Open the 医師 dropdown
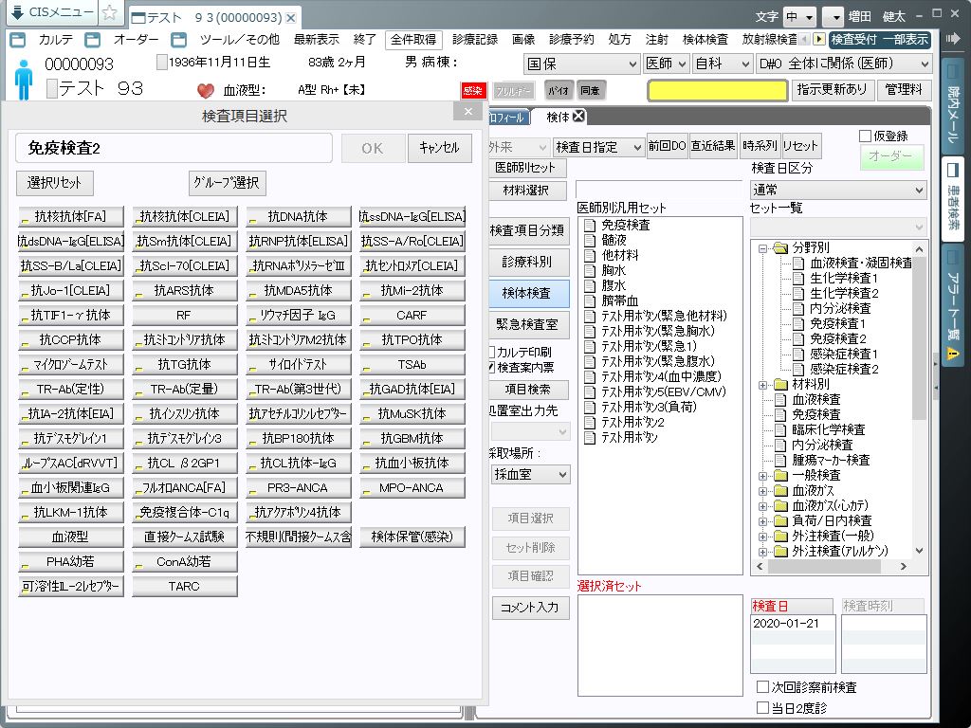 [666, 64]
